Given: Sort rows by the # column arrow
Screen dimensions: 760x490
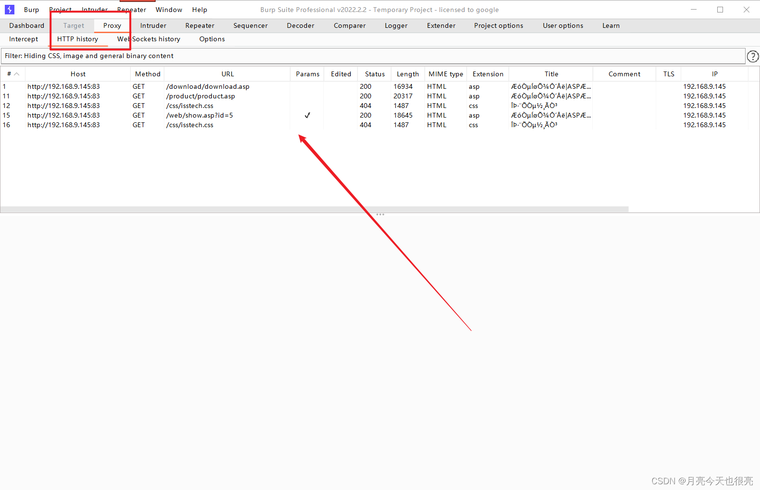Looking at the screenshot, I should (16, 74).
